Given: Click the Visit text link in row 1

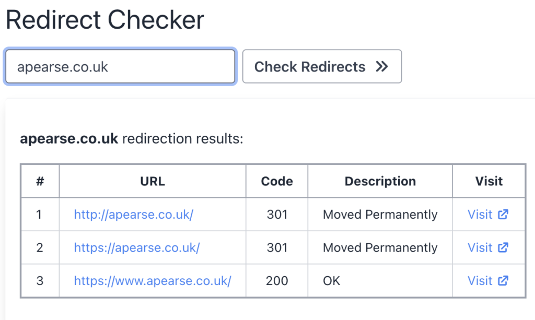Looking at the screenshot, I should coord(480,215).
